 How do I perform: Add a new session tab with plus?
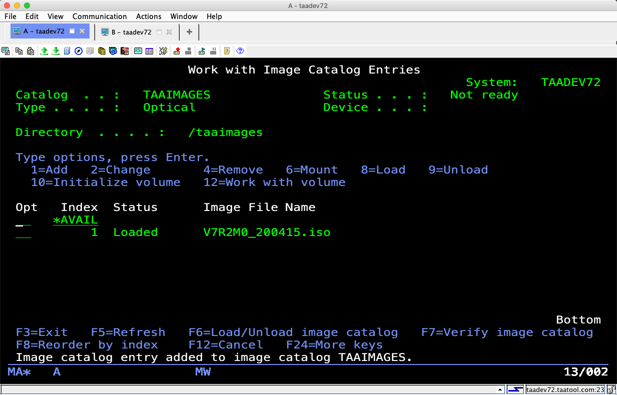[189, 31]
